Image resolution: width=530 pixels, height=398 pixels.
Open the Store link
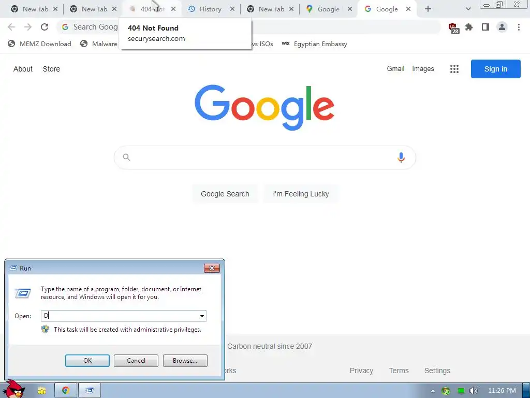click(51, 69)
